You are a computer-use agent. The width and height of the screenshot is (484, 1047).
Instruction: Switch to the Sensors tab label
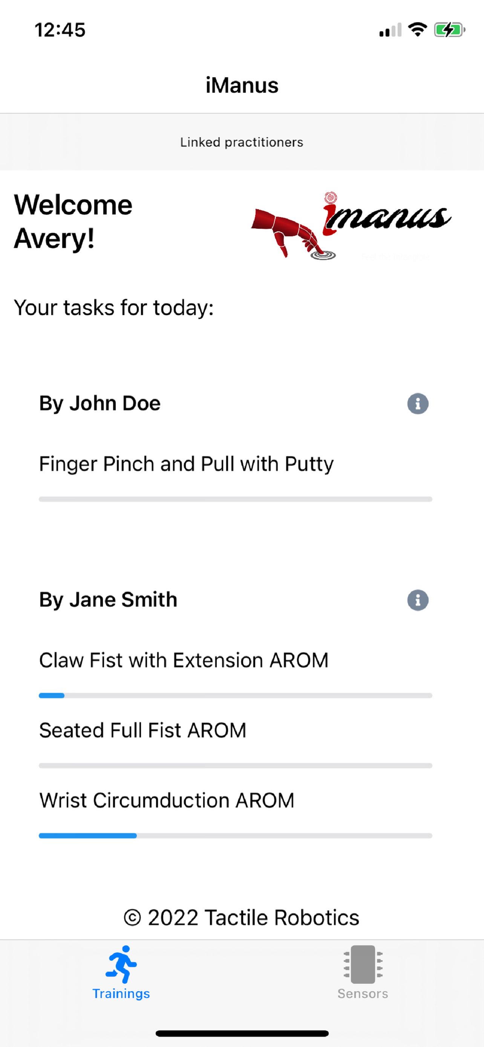pyautogui.click(x=363, y=993)
